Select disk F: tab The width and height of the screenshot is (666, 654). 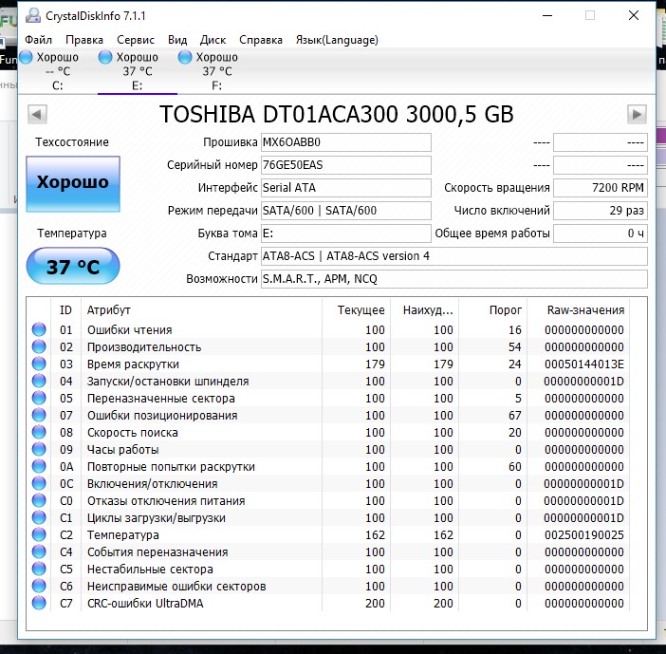216,71
